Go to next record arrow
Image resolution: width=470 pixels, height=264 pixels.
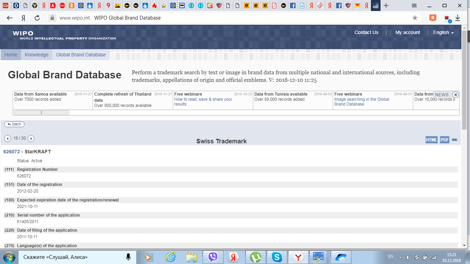tap(31, 139)
